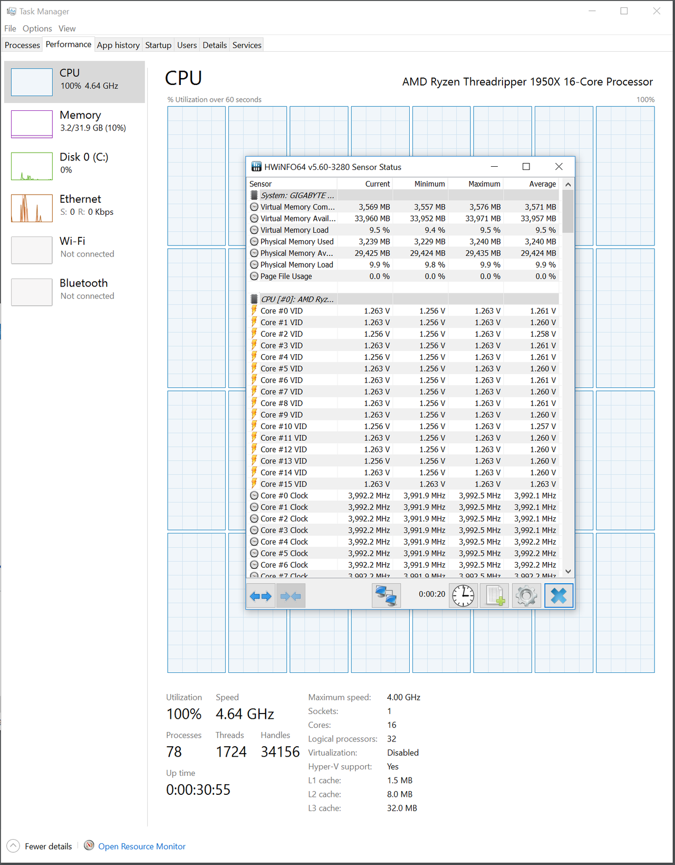Image resolution: width=675 pixels, height=865 pixels.
Task: Click Task Manager title bar icon
Action: pyautogui.click(x=11, y=11)
